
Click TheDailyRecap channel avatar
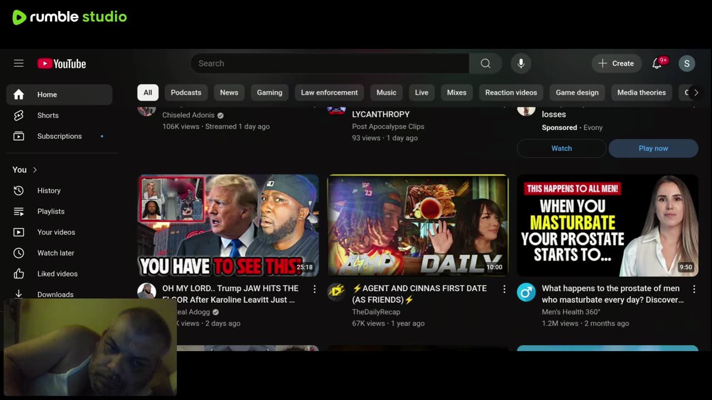pos(337,292)
